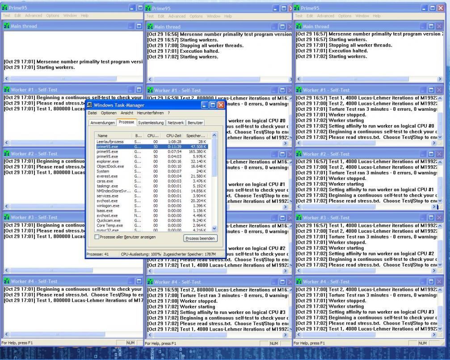Click Main thread icon in right Prime95 window

click(299, 26)
